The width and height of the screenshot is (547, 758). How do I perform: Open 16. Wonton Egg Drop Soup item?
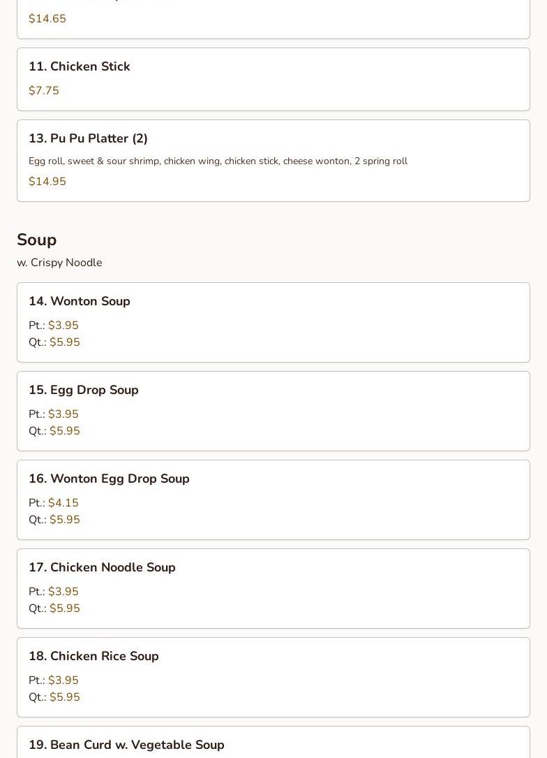(x=109, y=479)
